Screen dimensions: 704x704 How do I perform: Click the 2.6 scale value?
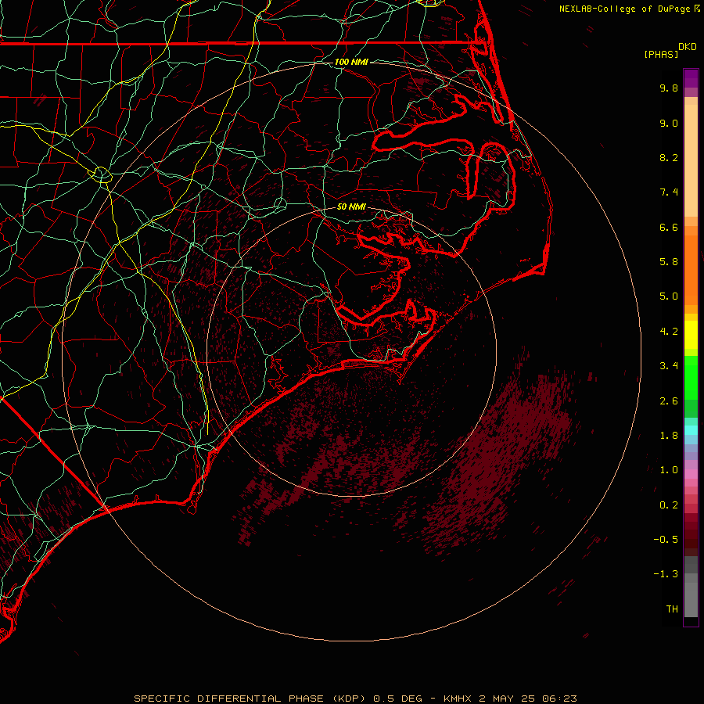click(669, 401)
